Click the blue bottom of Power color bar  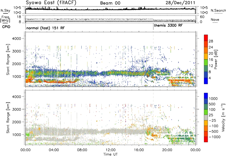click(206, 81)
